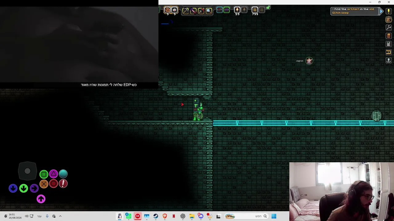Click the magenta up arrow overlay button

(41, 199)
